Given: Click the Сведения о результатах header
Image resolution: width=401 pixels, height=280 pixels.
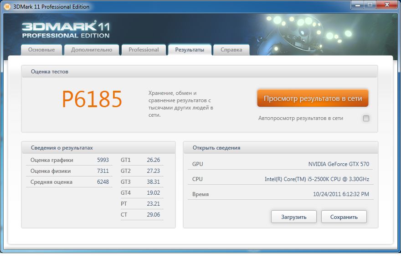Looking at the screenshot, I should 62,148.
